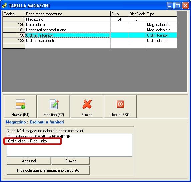
Task: Click the Descrizione magazzino column header
Action: (x=68, y=14)
